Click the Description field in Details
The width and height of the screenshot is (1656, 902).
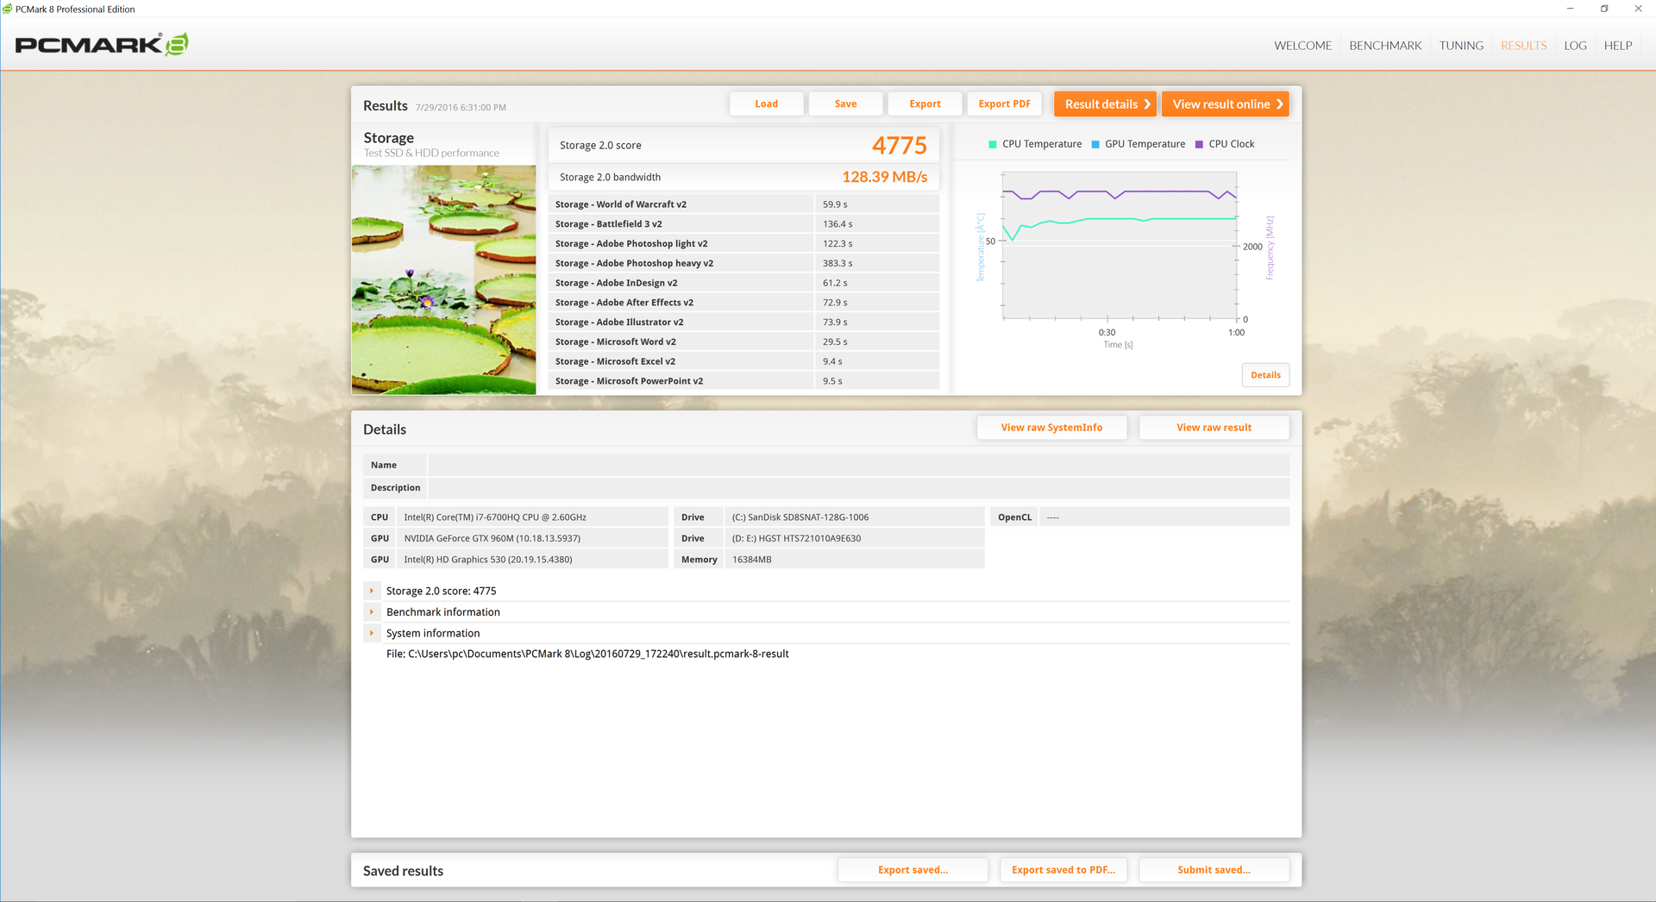[858, 487]
